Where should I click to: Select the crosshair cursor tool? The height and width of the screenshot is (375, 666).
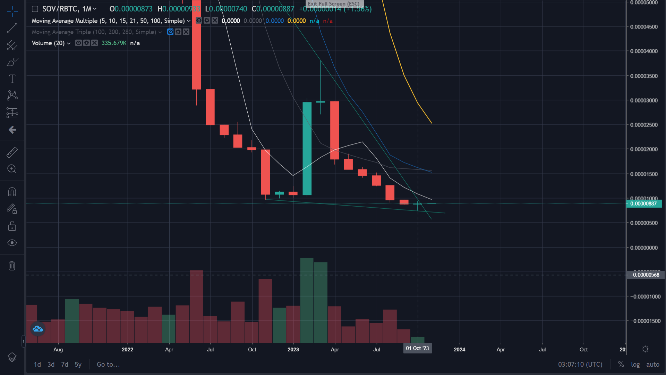click(12, 11)
